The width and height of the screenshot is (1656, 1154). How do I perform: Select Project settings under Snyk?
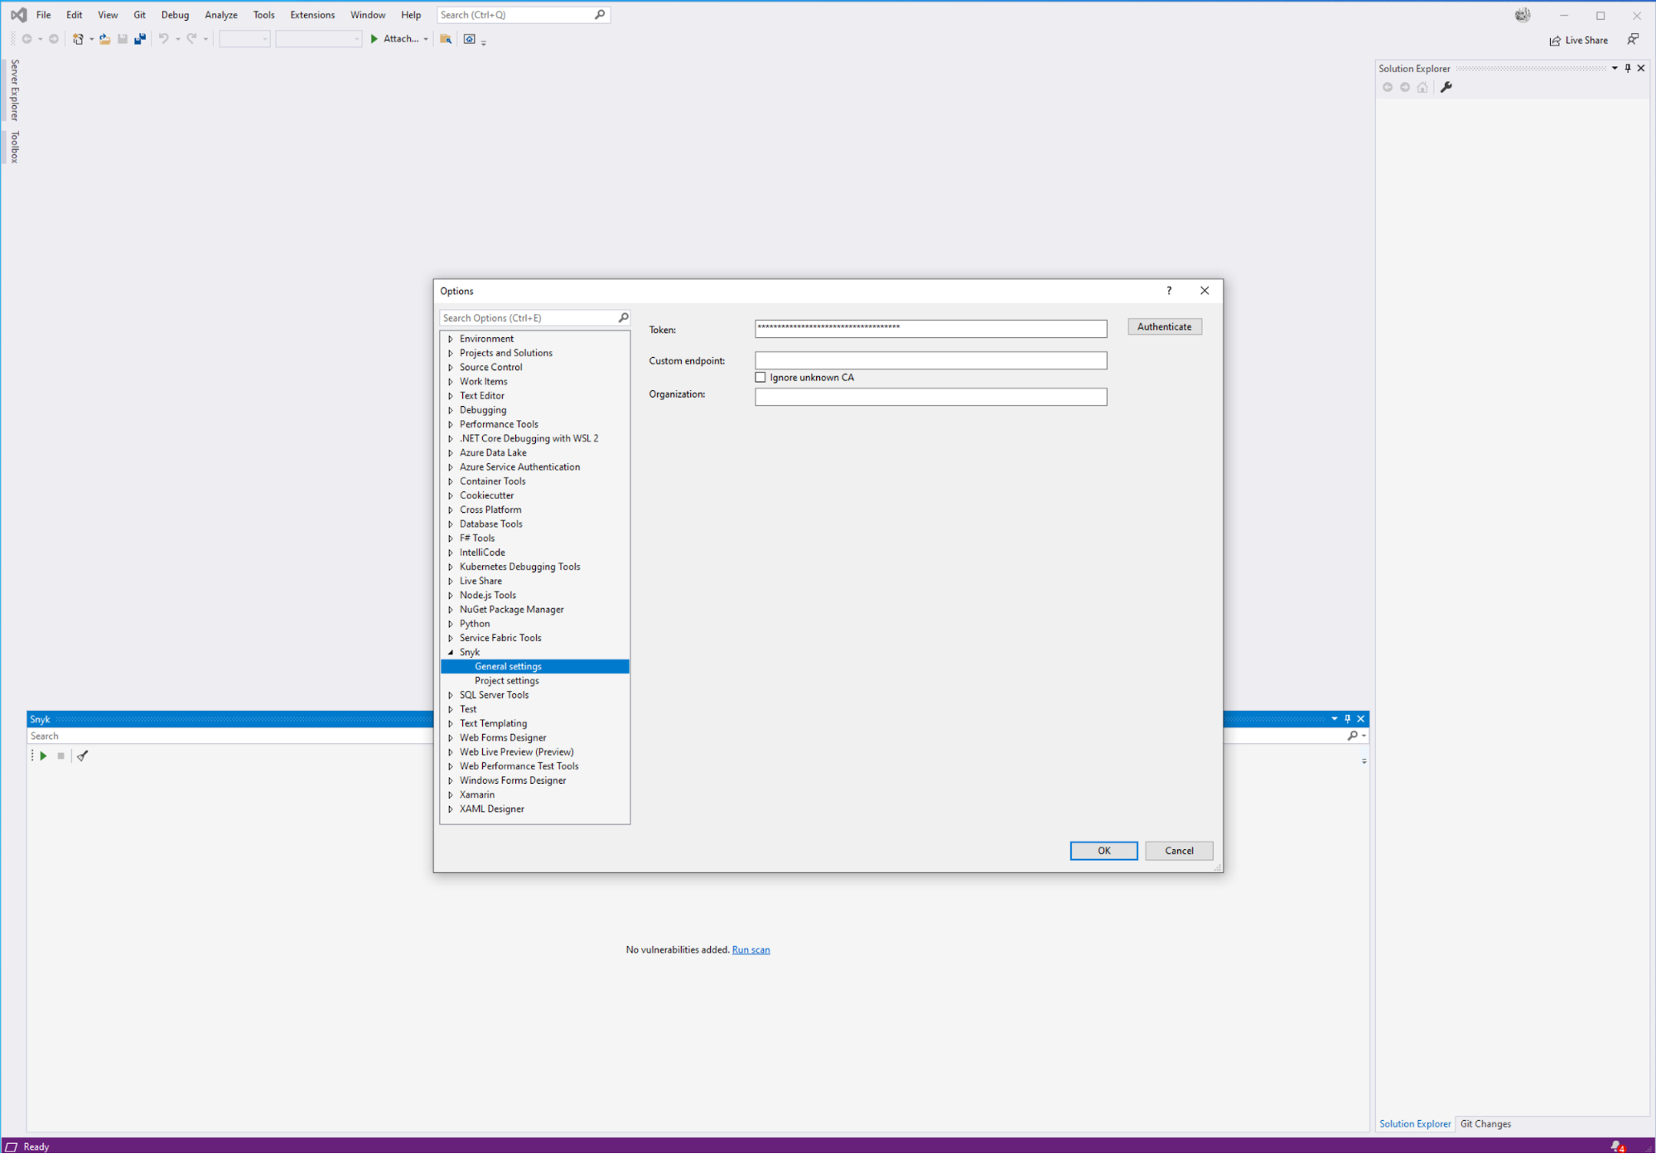pyautogui.click(x=506, y=680)
